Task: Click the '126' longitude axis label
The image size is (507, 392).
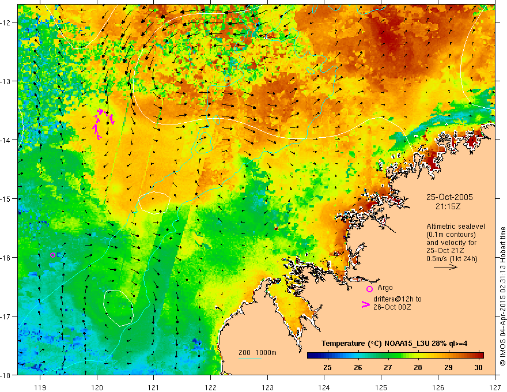Action: point(438,387)
